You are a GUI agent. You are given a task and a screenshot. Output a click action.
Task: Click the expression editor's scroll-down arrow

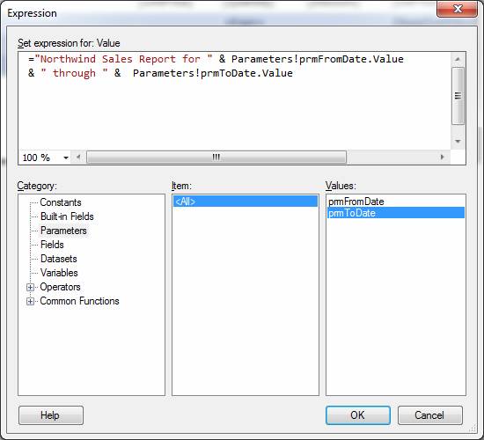tap(458, 142)
